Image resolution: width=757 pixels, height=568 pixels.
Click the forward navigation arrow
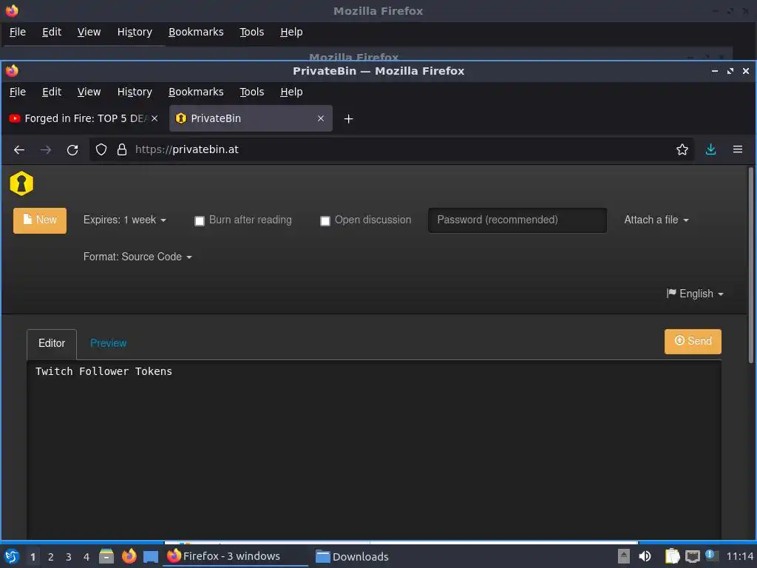(46, 149)
